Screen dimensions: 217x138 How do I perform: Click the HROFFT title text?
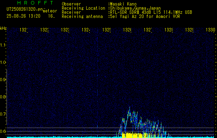(36, 3)
